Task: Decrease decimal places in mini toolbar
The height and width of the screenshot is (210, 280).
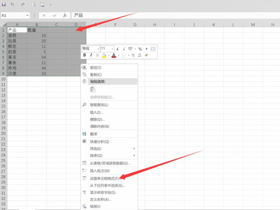Action: click(x=140, y=55)
